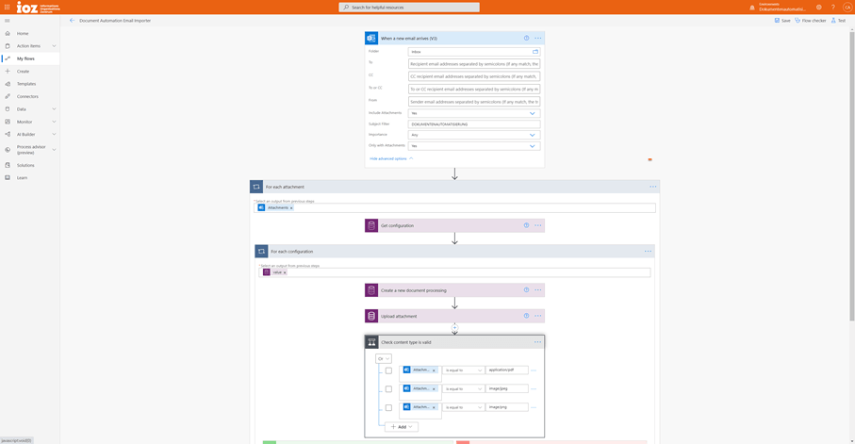Open help for Get configuration action
Image resolution: width=855 pixels, height=444 pixels.
click(x=526, y=225)
